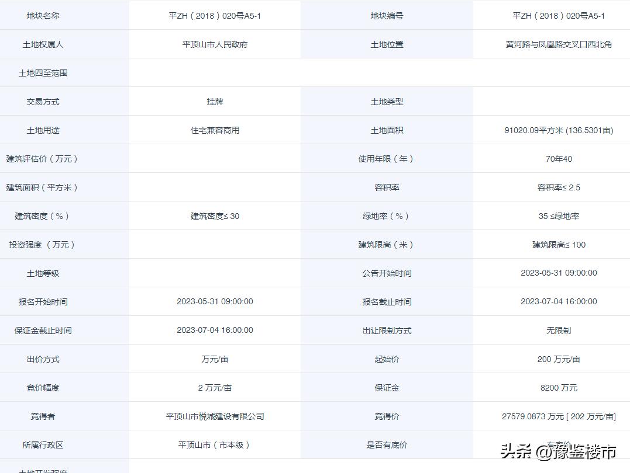Click the 建筑评估价（万元） label
The height and width of the screenshot is (473, 630).
(42, 159)
